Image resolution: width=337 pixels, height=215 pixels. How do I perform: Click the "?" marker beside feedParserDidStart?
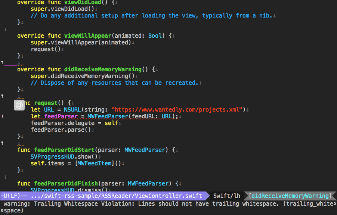click(x=2, y=143)
